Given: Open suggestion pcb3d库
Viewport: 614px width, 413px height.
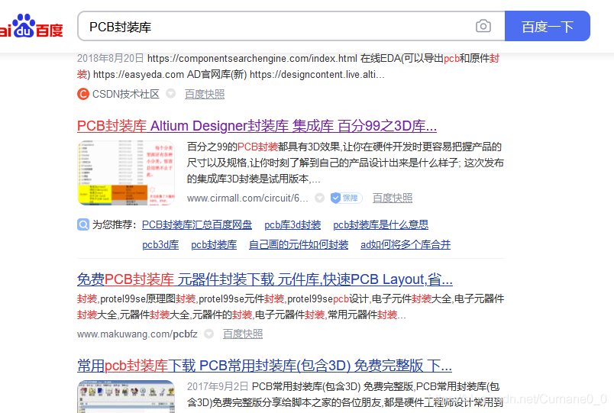Looking at the screenshot, I should 160,244.
